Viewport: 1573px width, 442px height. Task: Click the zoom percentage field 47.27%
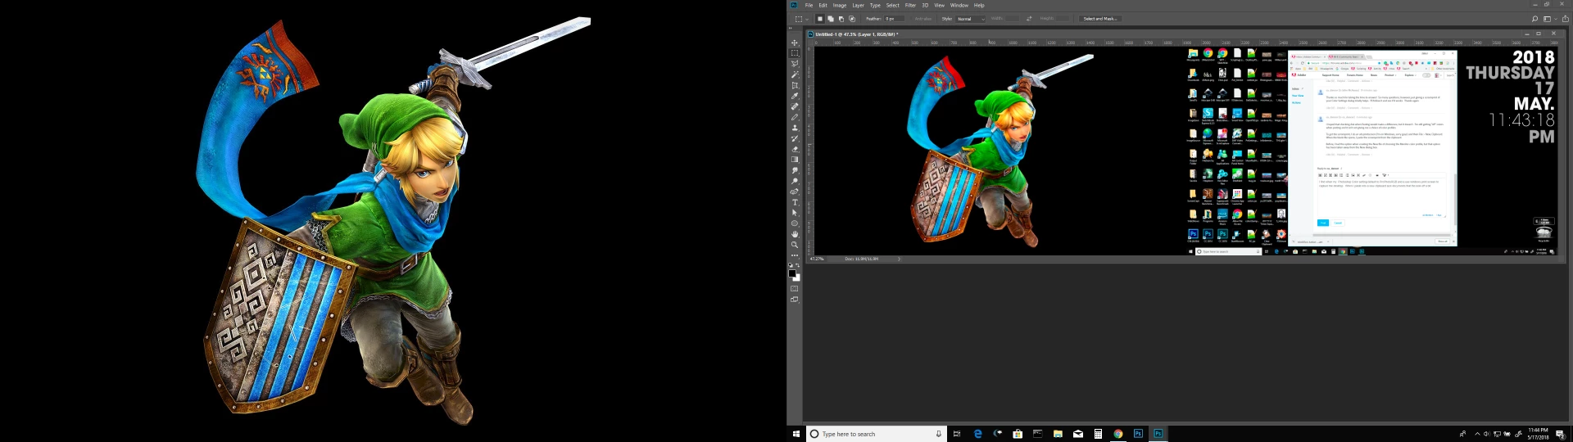(x=818, y=259)
